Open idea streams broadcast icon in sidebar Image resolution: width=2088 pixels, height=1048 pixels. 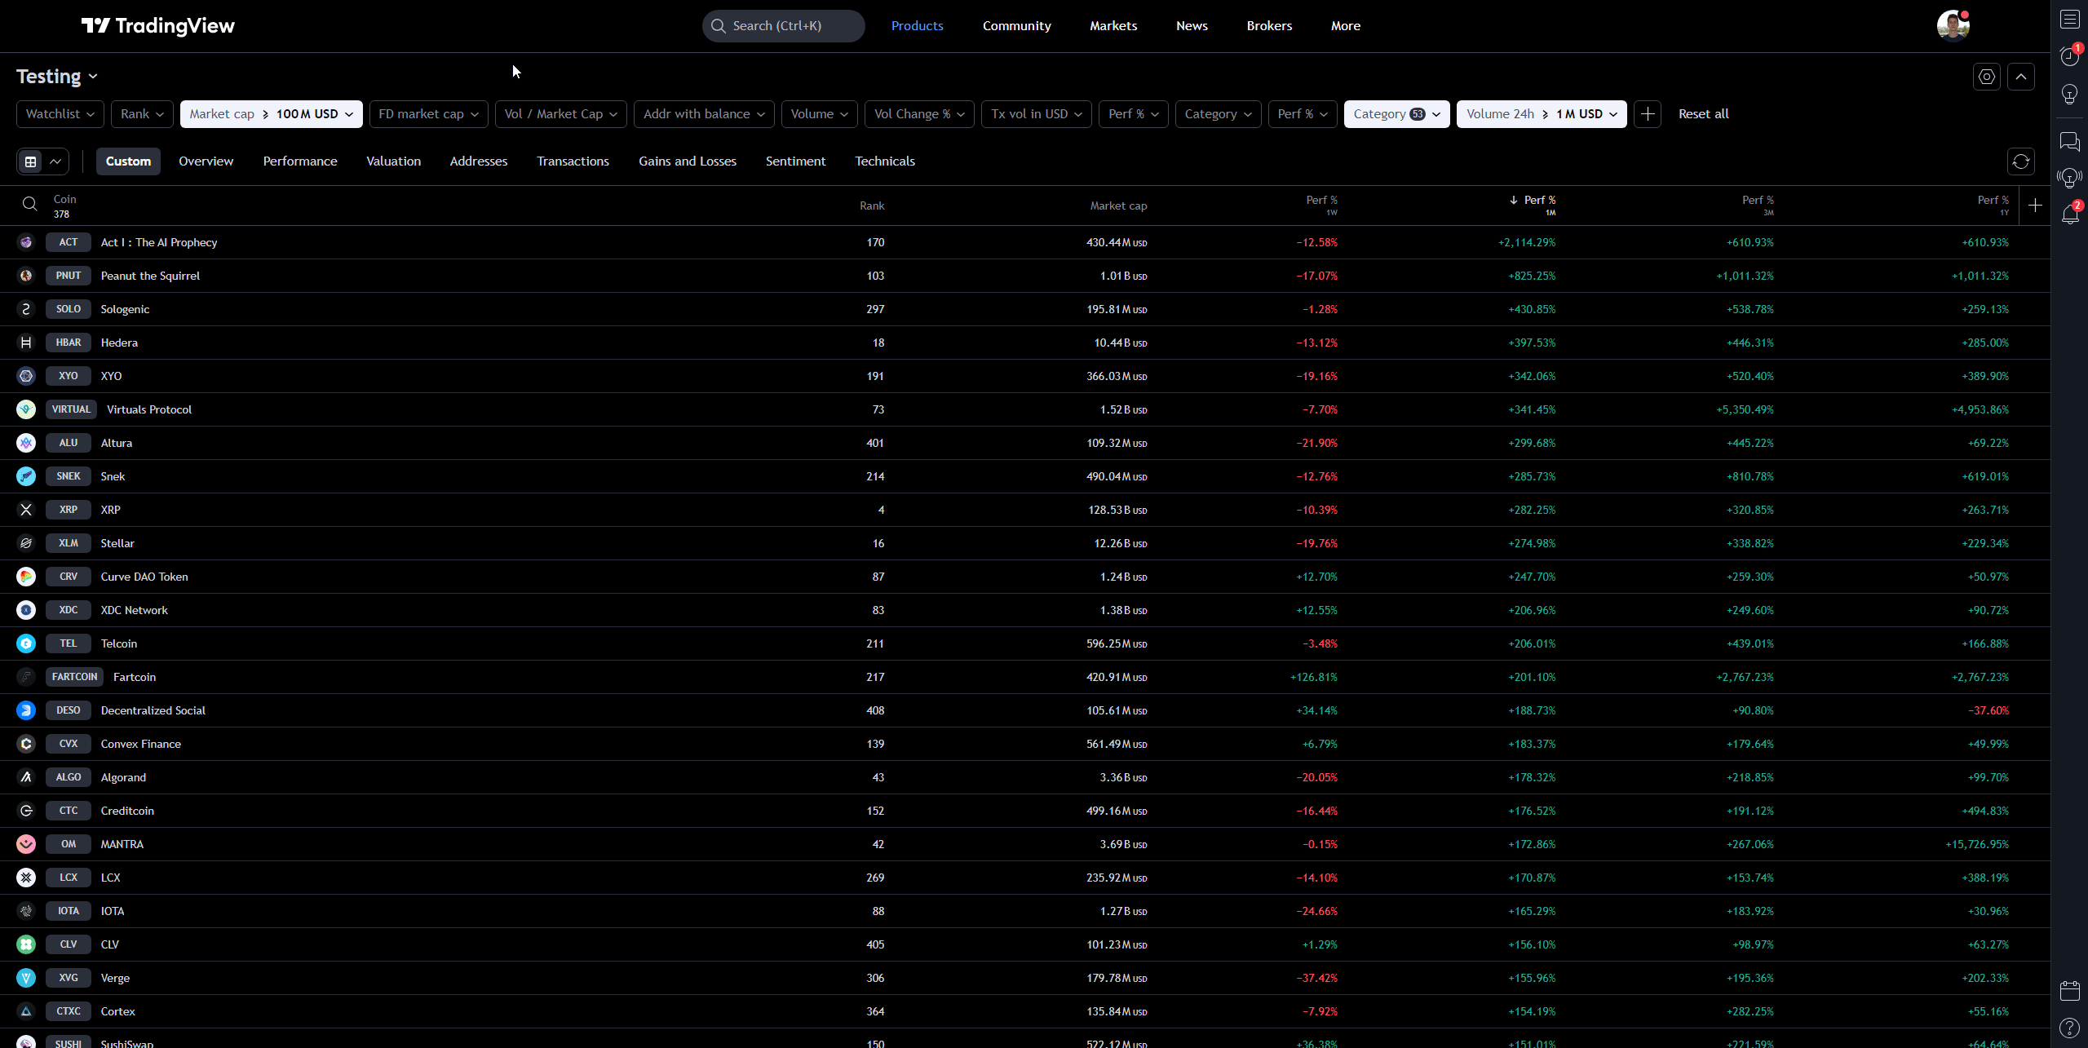coord(2070,177)
